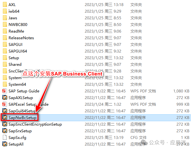Select the NWBC800 folder name
192x150 pixels.
(18, 25)
